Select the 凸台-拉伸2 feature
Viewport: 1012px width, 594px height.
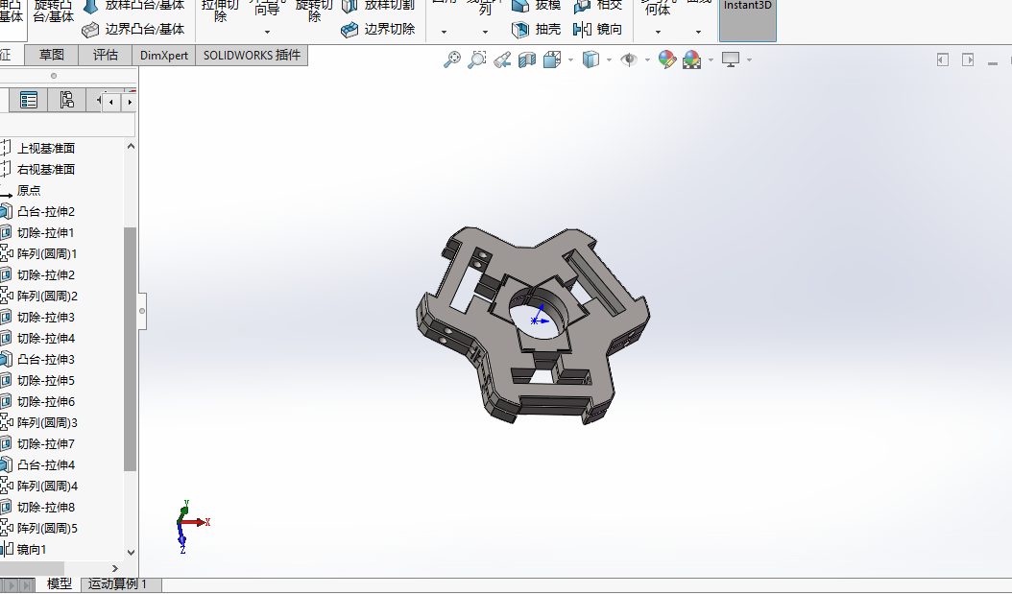click(46, 211)
